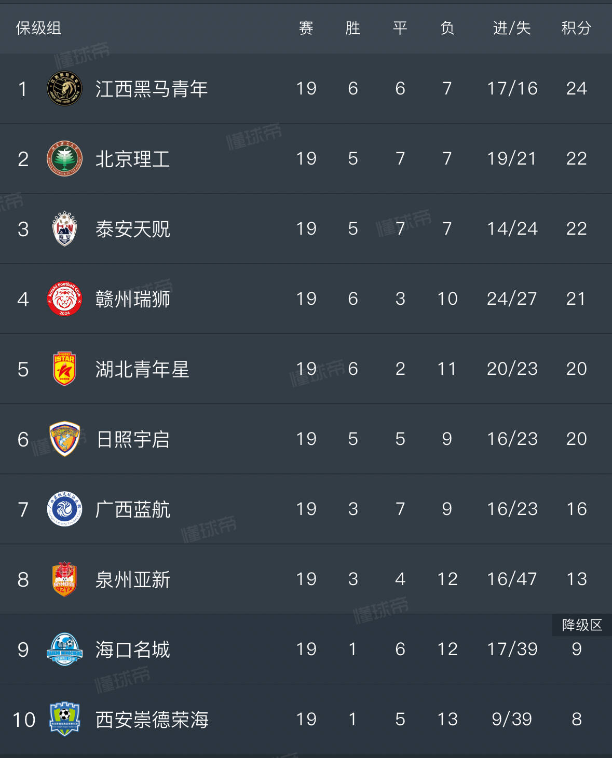Sort table by 负 losses column
Image resolution: width=612 pixels, height=758 pixels.
(x=446, y=29)
